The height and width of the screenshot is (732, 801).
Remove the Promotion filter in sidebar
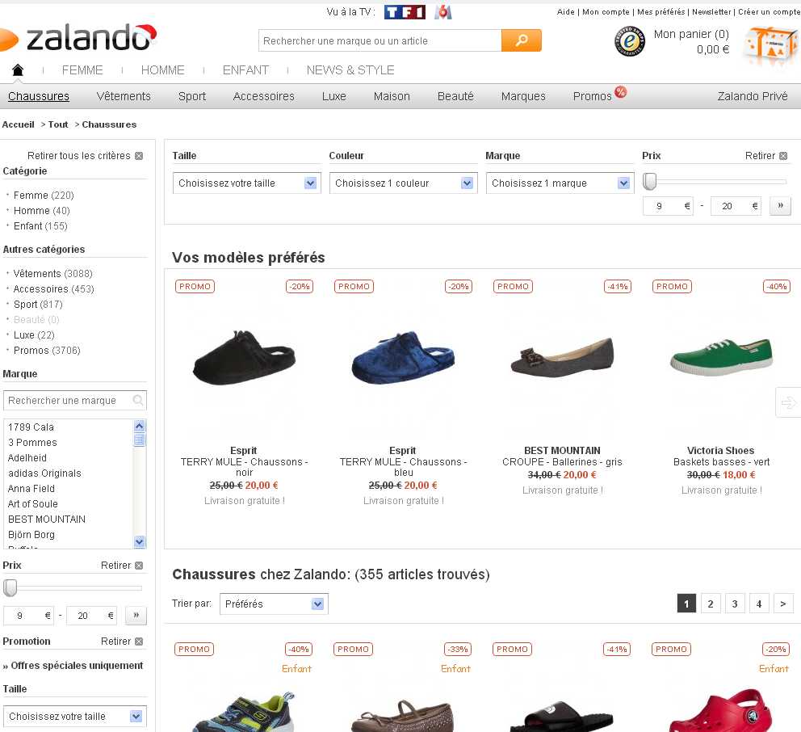(x=139, y=642)
